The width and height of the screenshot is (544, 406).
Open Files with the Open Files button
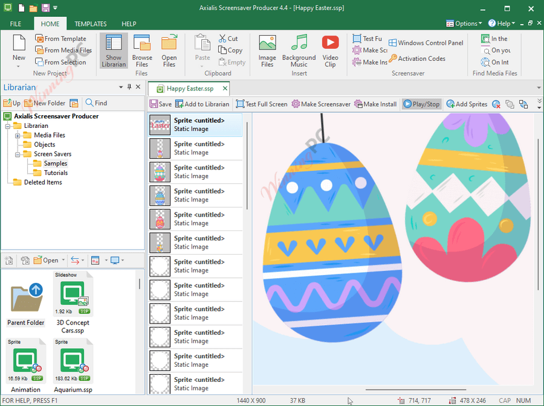click(169, 51)
